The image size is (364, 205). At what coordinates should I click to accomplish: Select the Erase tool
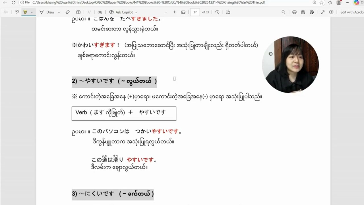coord(67,12)
